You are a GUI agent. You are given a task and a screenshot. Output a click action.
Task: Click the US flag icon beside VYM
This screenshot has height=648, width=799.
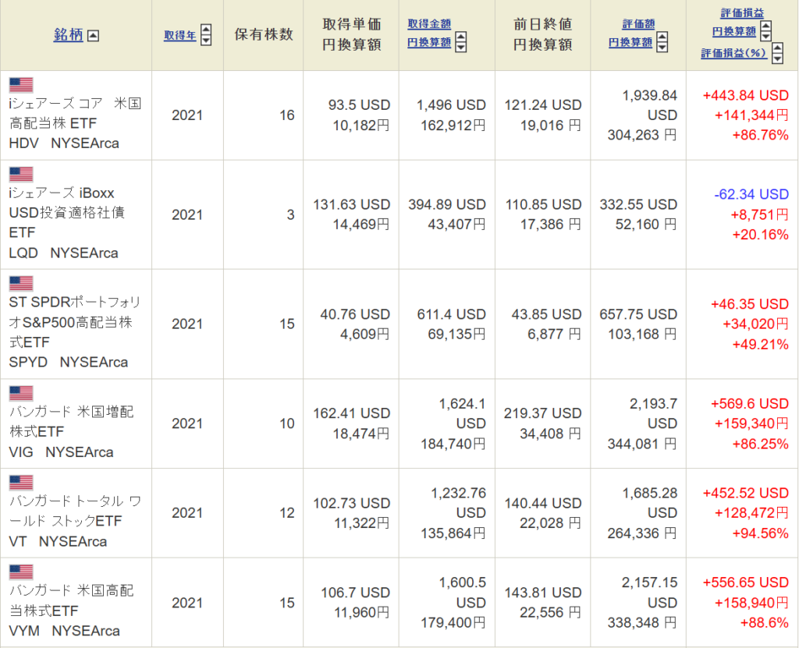tap(21, 572)
